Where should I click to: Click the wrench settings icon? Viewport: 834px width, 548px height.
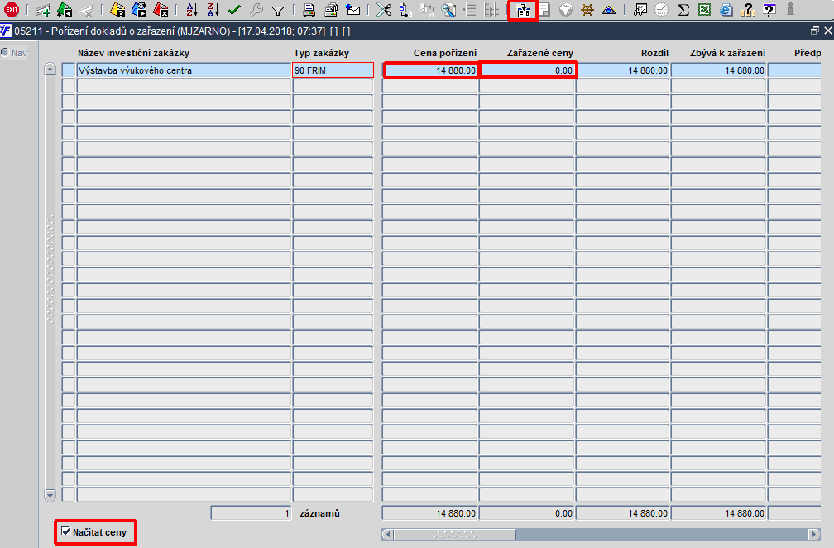pyautogui.click(x=256, y=10)
